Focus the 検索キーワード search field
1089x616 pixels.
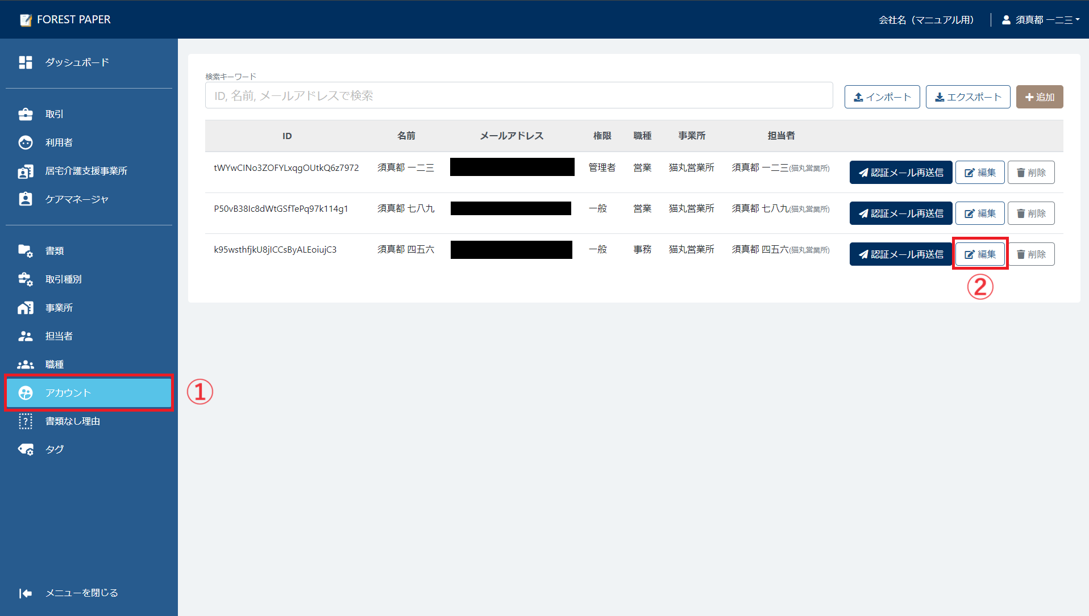[x=518, y=96]
